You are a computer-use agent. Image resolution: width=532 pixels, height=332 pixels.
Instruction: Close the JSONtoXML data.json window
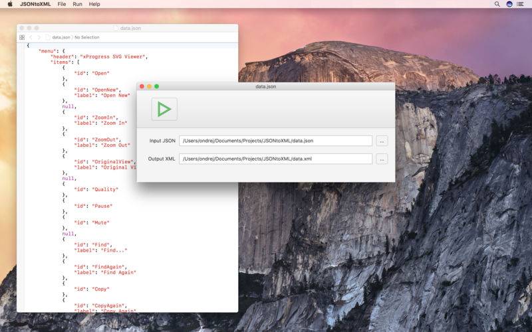(142, 86)
